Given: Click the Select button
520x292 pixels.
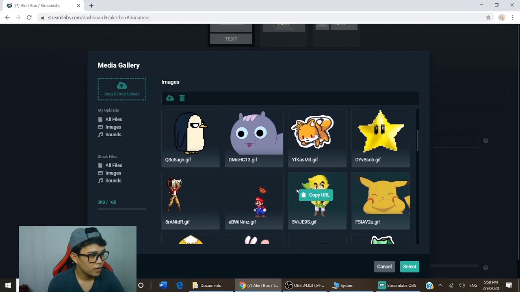Looking at the screenshot, I should tap(409, 266).
